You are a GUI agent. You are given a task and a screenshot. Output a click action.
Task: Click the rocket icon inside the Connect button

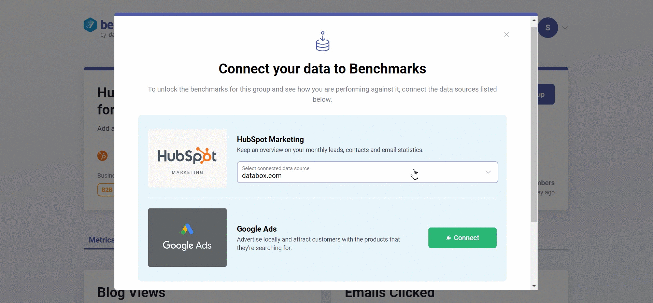click(x=448, y=238)
